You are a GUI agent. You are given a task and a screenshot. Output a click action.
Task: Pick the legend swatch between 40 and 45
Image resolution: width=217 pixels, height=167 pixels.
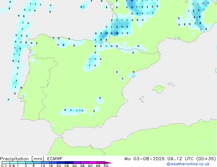(93, 163)
